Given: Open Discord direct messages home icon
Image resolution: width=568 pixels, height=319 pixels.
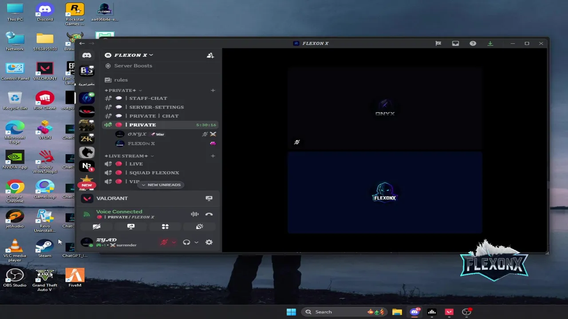Looking at the screenshot, I should (x=87, y=55).
